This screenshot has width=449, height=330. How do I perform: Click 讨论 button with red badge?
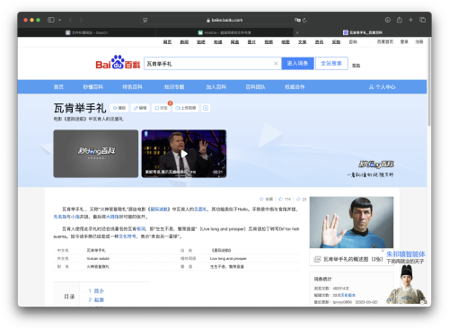161,108
